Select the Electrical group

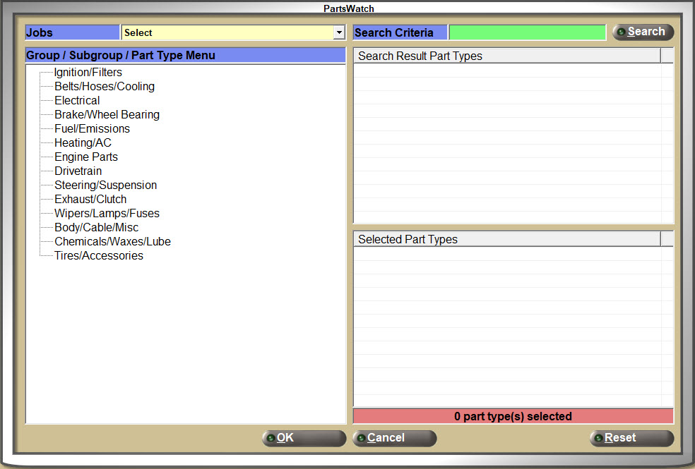pos(77,101)
